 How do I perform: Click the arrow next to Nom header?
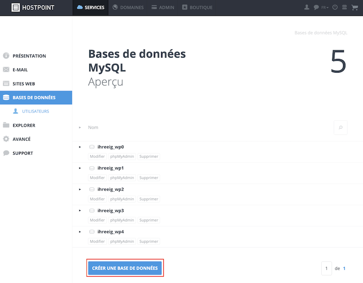pos(80,127)
